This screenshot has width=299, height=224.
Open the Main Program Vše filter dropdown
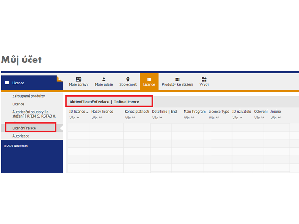click(189, 118)
